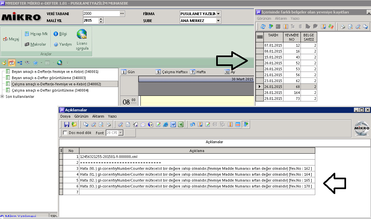Open Aktarım menu in yevmiye kayıtları window

281,18
